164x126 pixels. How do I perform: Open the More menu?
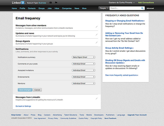click(x=84, y=8)
